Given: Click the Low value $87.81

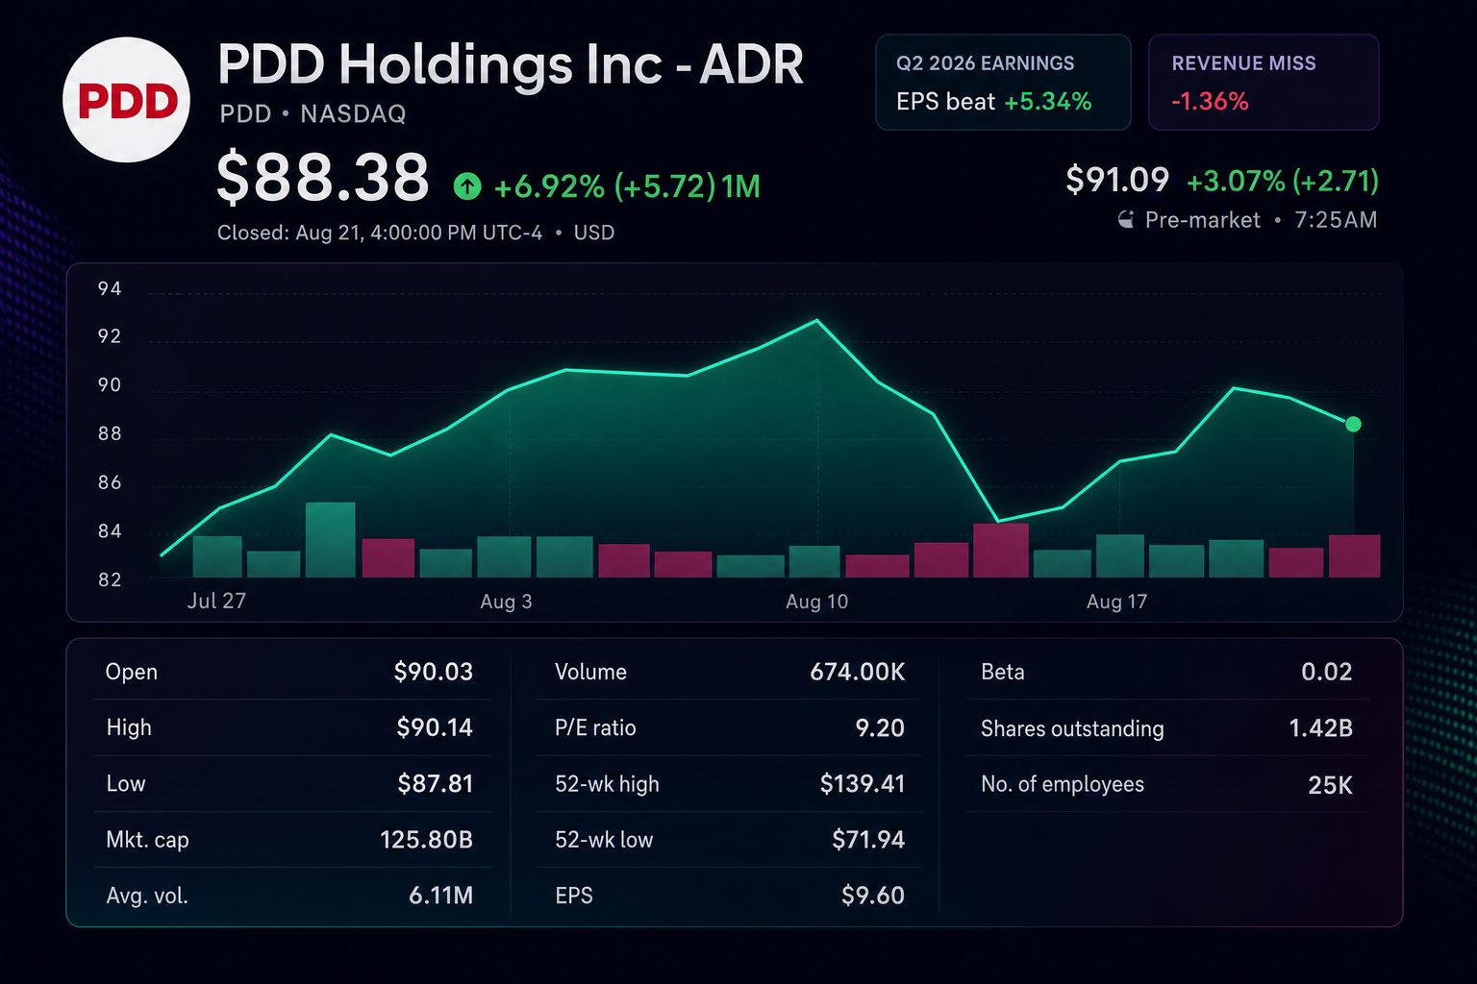Looking at the screenshot, I should click(x=436, y=783).
